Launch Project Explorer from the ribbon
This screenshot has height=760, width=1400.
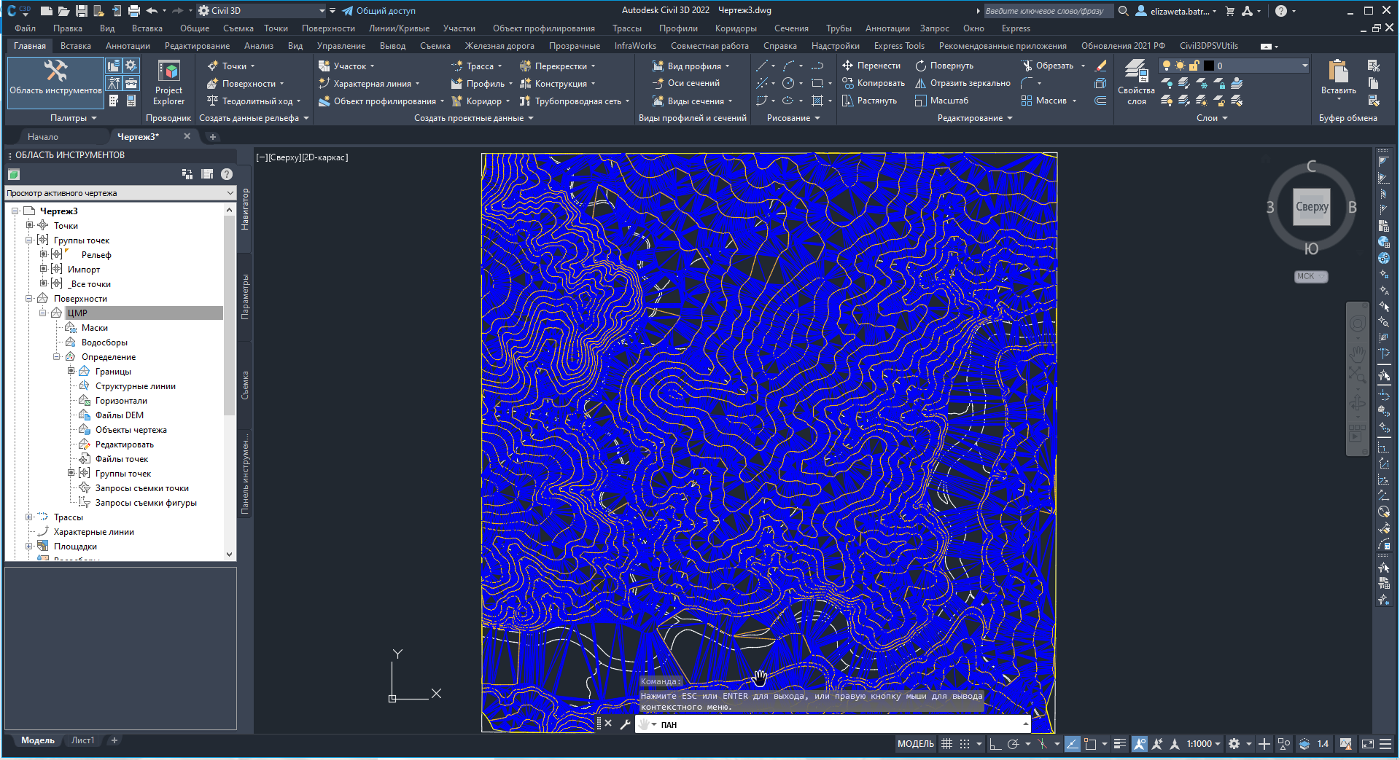click(x=168, y=84)
